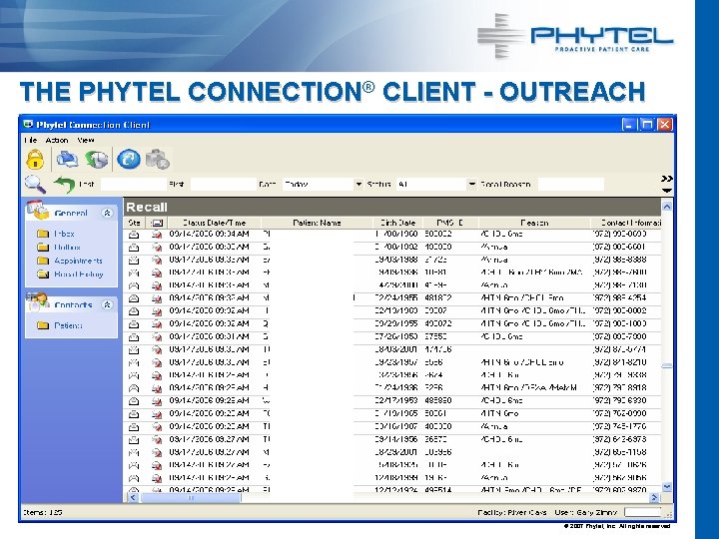Sort by the Reason column header

534,223
